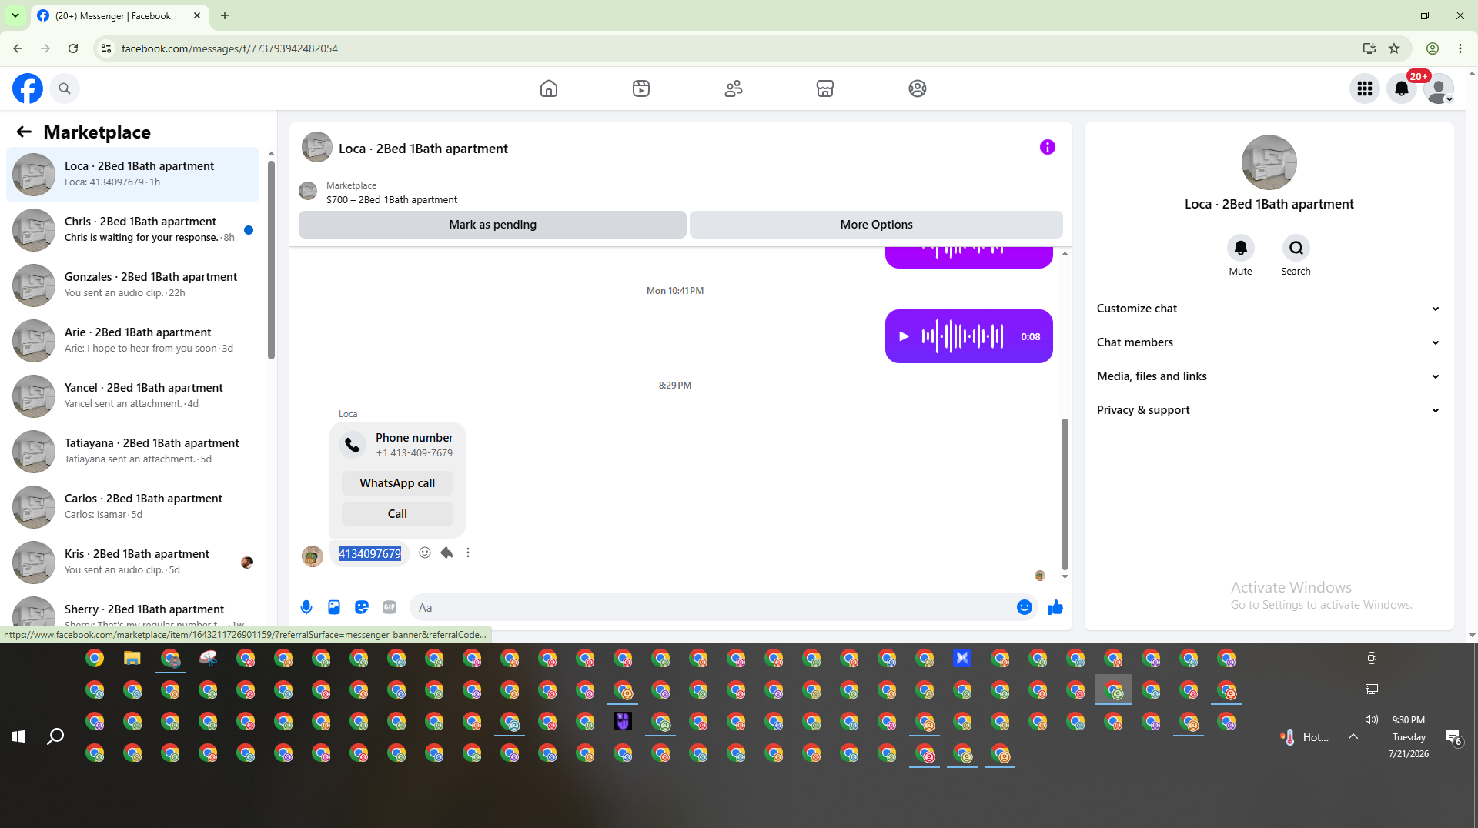Image resolution: width=1478 pixels, height=828 pixels.
Task: Open the notifications bell with 20+ badge
Action: pyautogui.click(x=1402, y=88)
